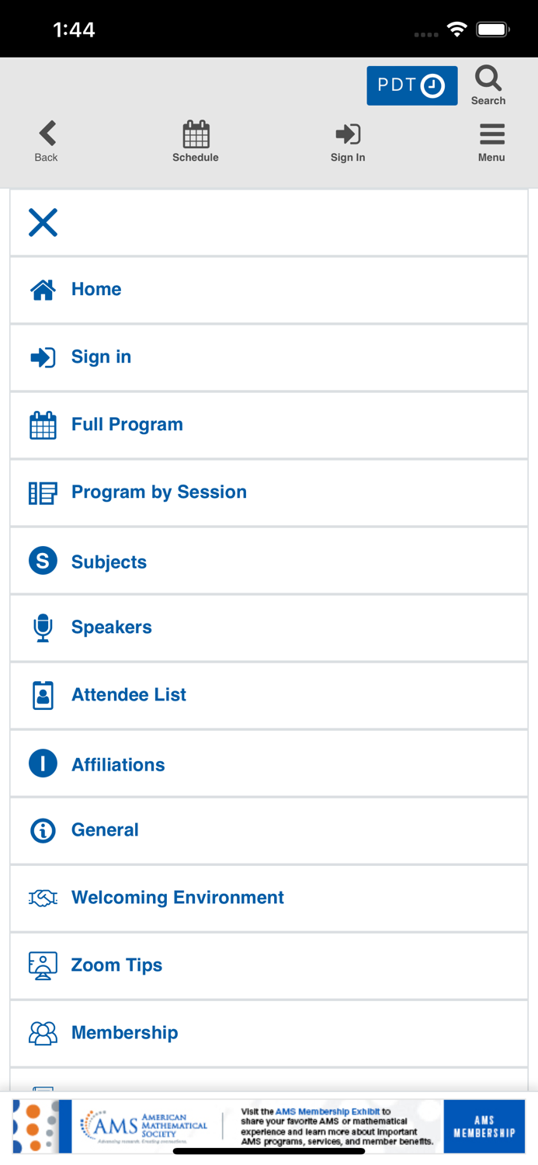Click the AMS Membership banner ad

coord(269,1126)
